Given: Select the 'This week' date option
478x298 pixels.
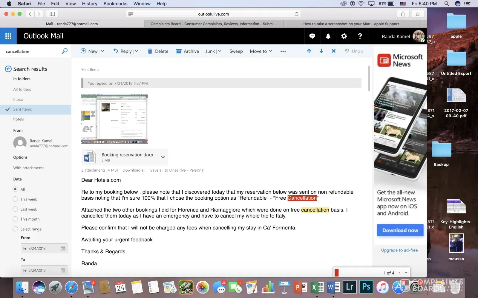Looking at the screenshot, I should tap(15, 199).
